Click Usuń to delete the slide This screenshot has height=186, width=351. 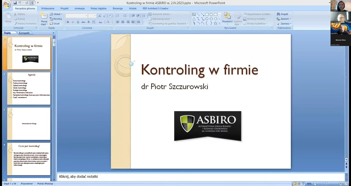(55, 24)
